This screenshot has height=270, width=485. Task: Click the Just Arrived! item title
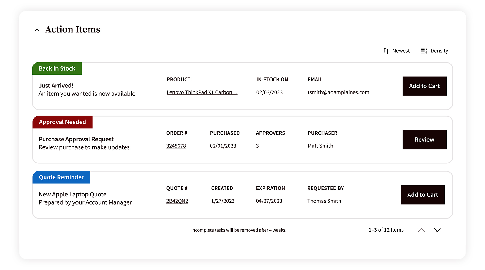(56, 86)
